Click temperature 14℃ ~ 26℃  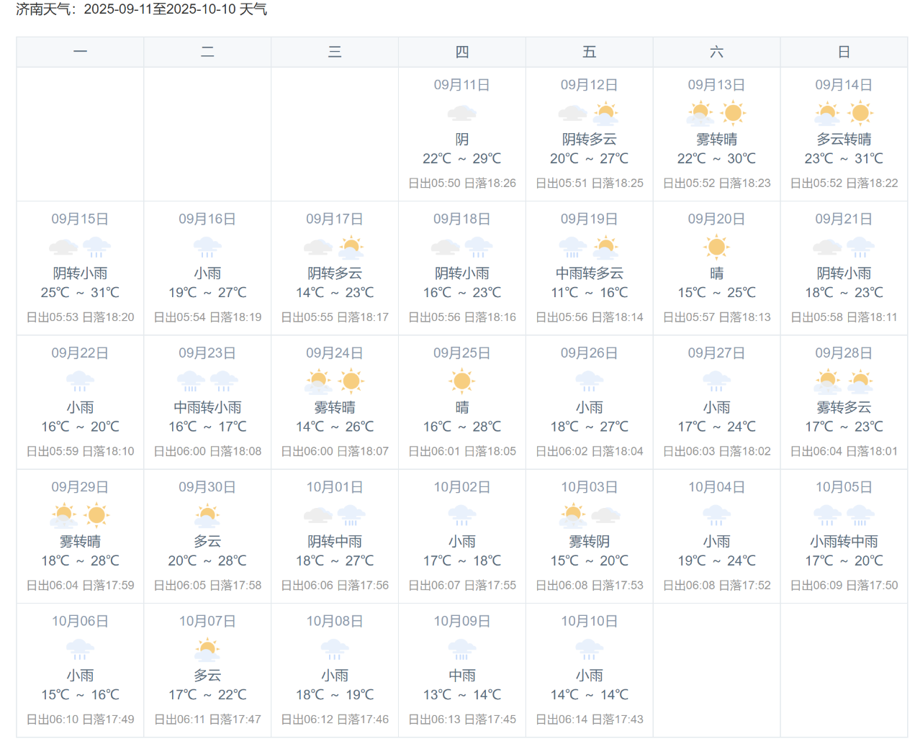pyautogui.click(x=335, y=427)
